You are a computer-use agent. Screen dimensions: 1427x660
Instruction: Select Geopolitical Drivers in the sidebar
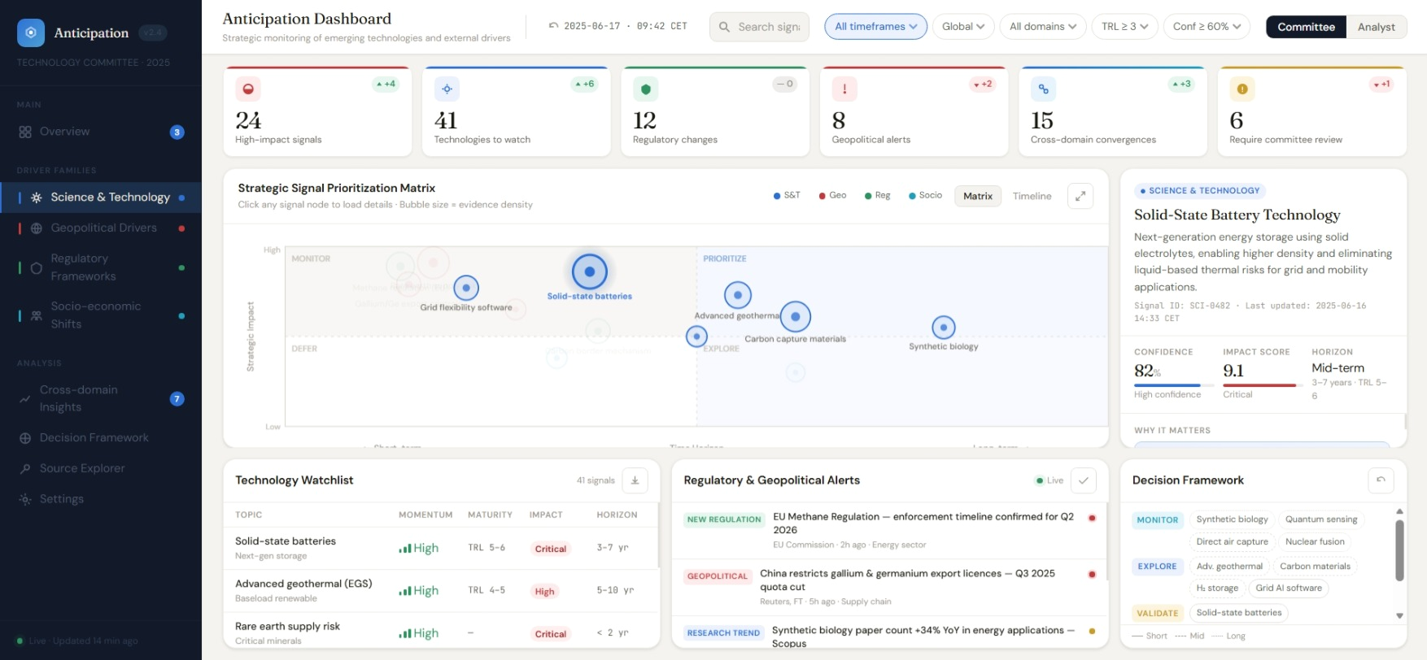pos(101,228)
